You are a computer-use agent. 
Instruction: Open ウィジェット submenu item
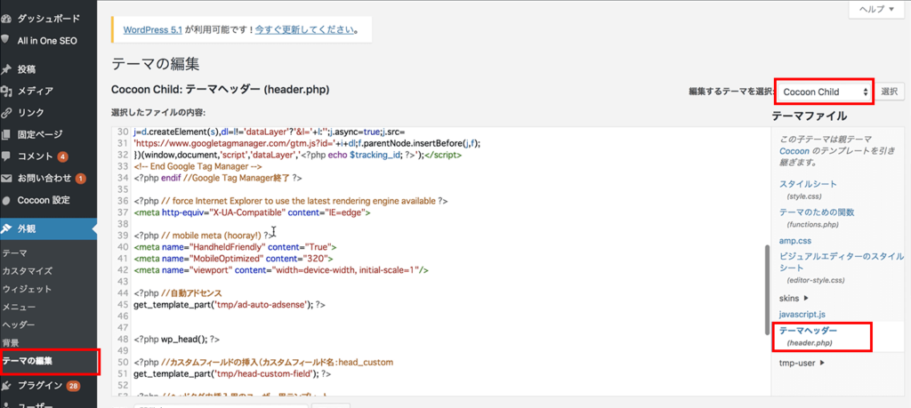[28, 289]
